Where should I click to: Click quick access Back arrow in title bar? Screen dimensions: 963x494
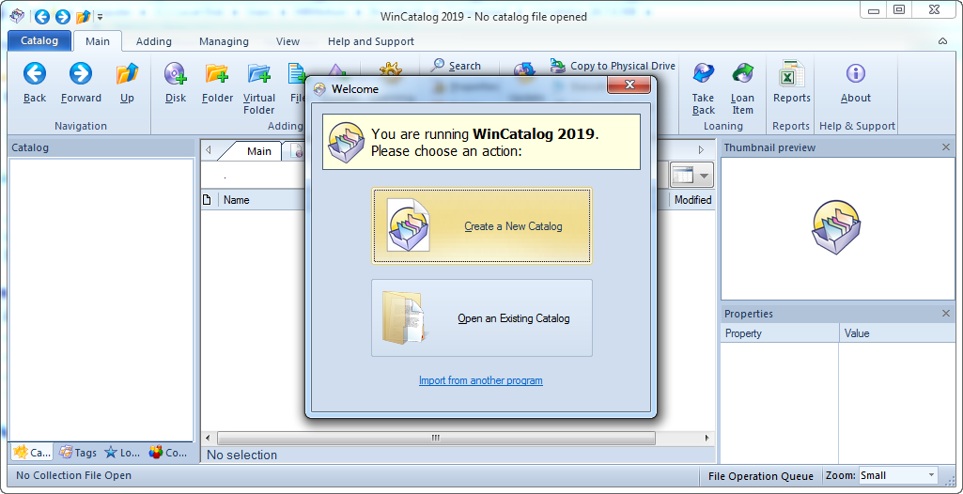click(x=41, y=17)
